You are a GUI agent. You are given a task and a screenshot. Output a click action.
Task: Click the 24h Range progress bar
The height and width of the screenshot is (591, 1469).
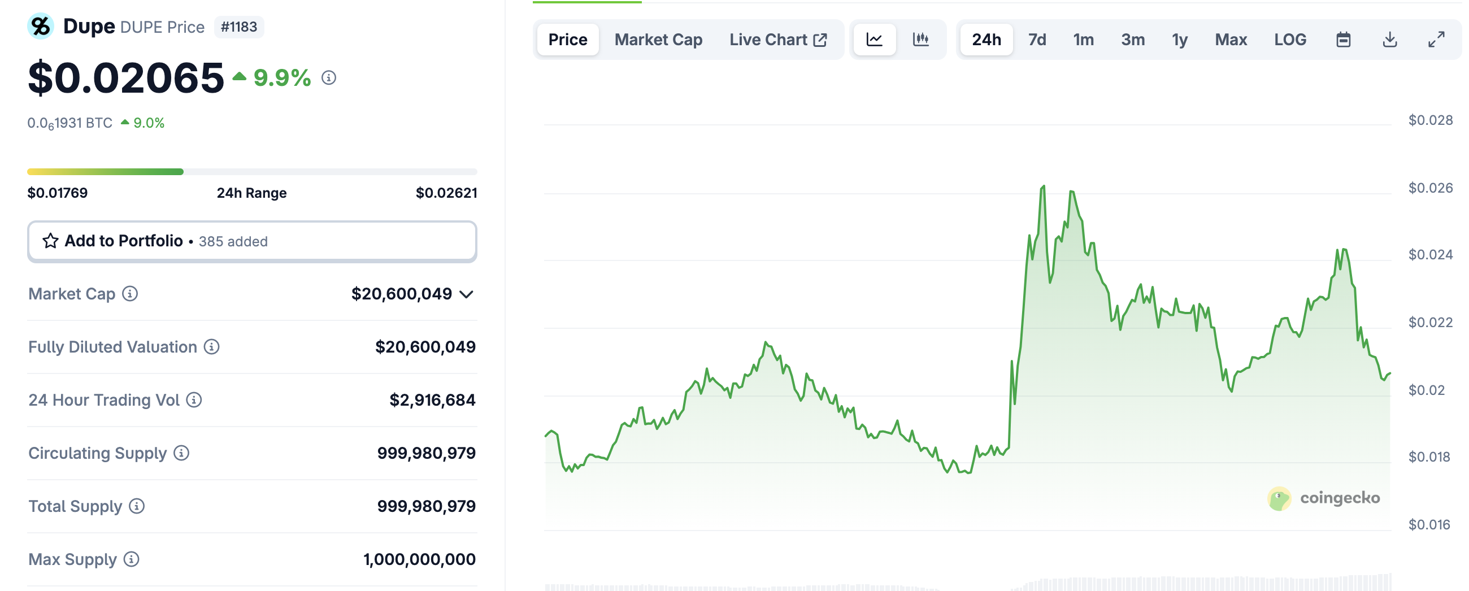coord(253,171)
